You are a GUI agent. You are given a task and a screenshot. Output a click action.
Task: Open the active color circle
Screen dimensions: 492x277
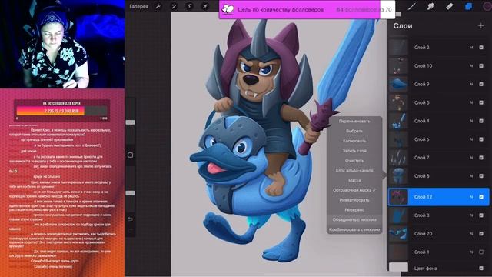(487, 6)
